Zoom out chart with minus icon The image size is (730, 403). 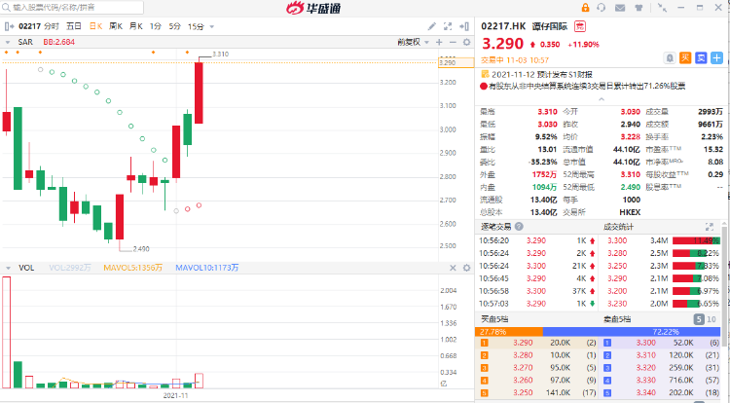click(x=453, y=43)
